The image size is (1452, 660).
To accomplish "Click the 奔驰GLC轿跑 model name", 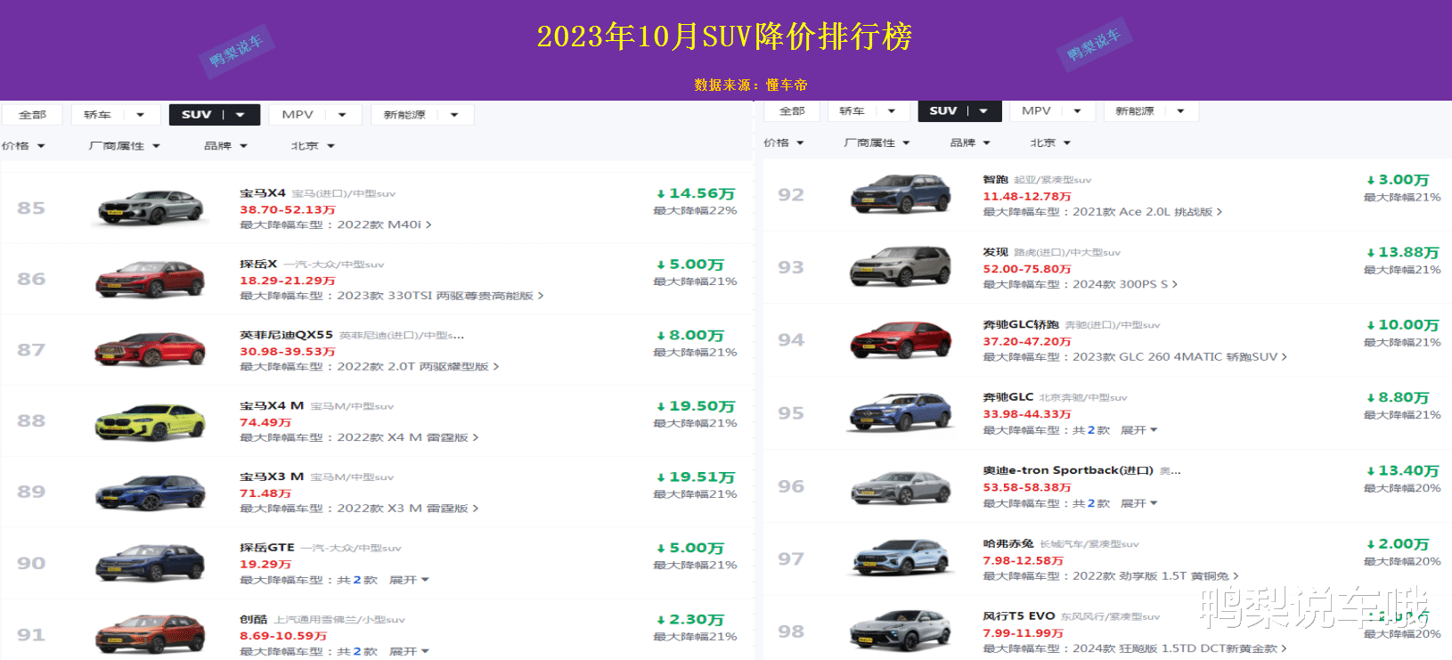I will point(1021,324).
